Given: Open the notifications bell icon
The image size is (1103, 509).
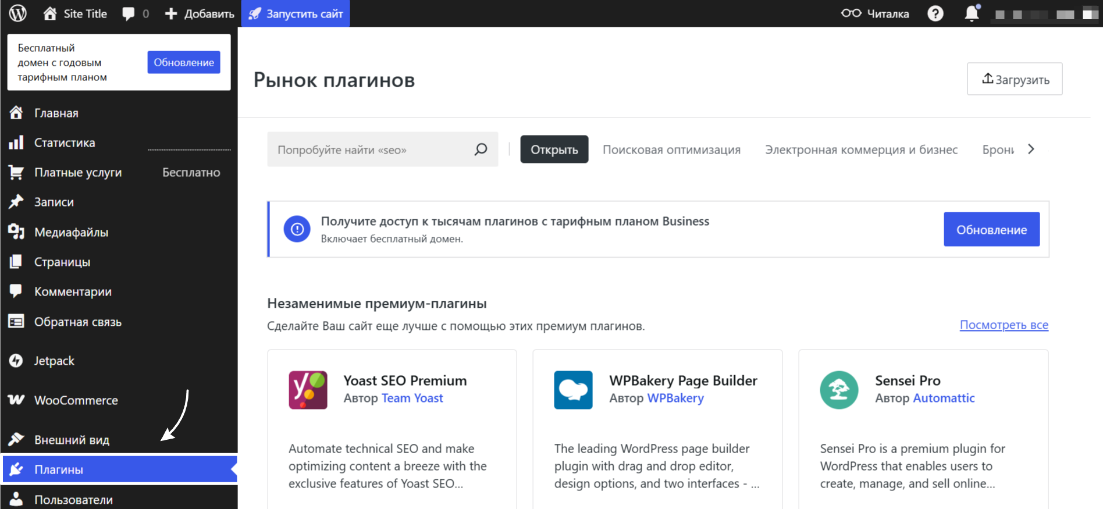Looking at the screenshot, I should tap(972, 13).
